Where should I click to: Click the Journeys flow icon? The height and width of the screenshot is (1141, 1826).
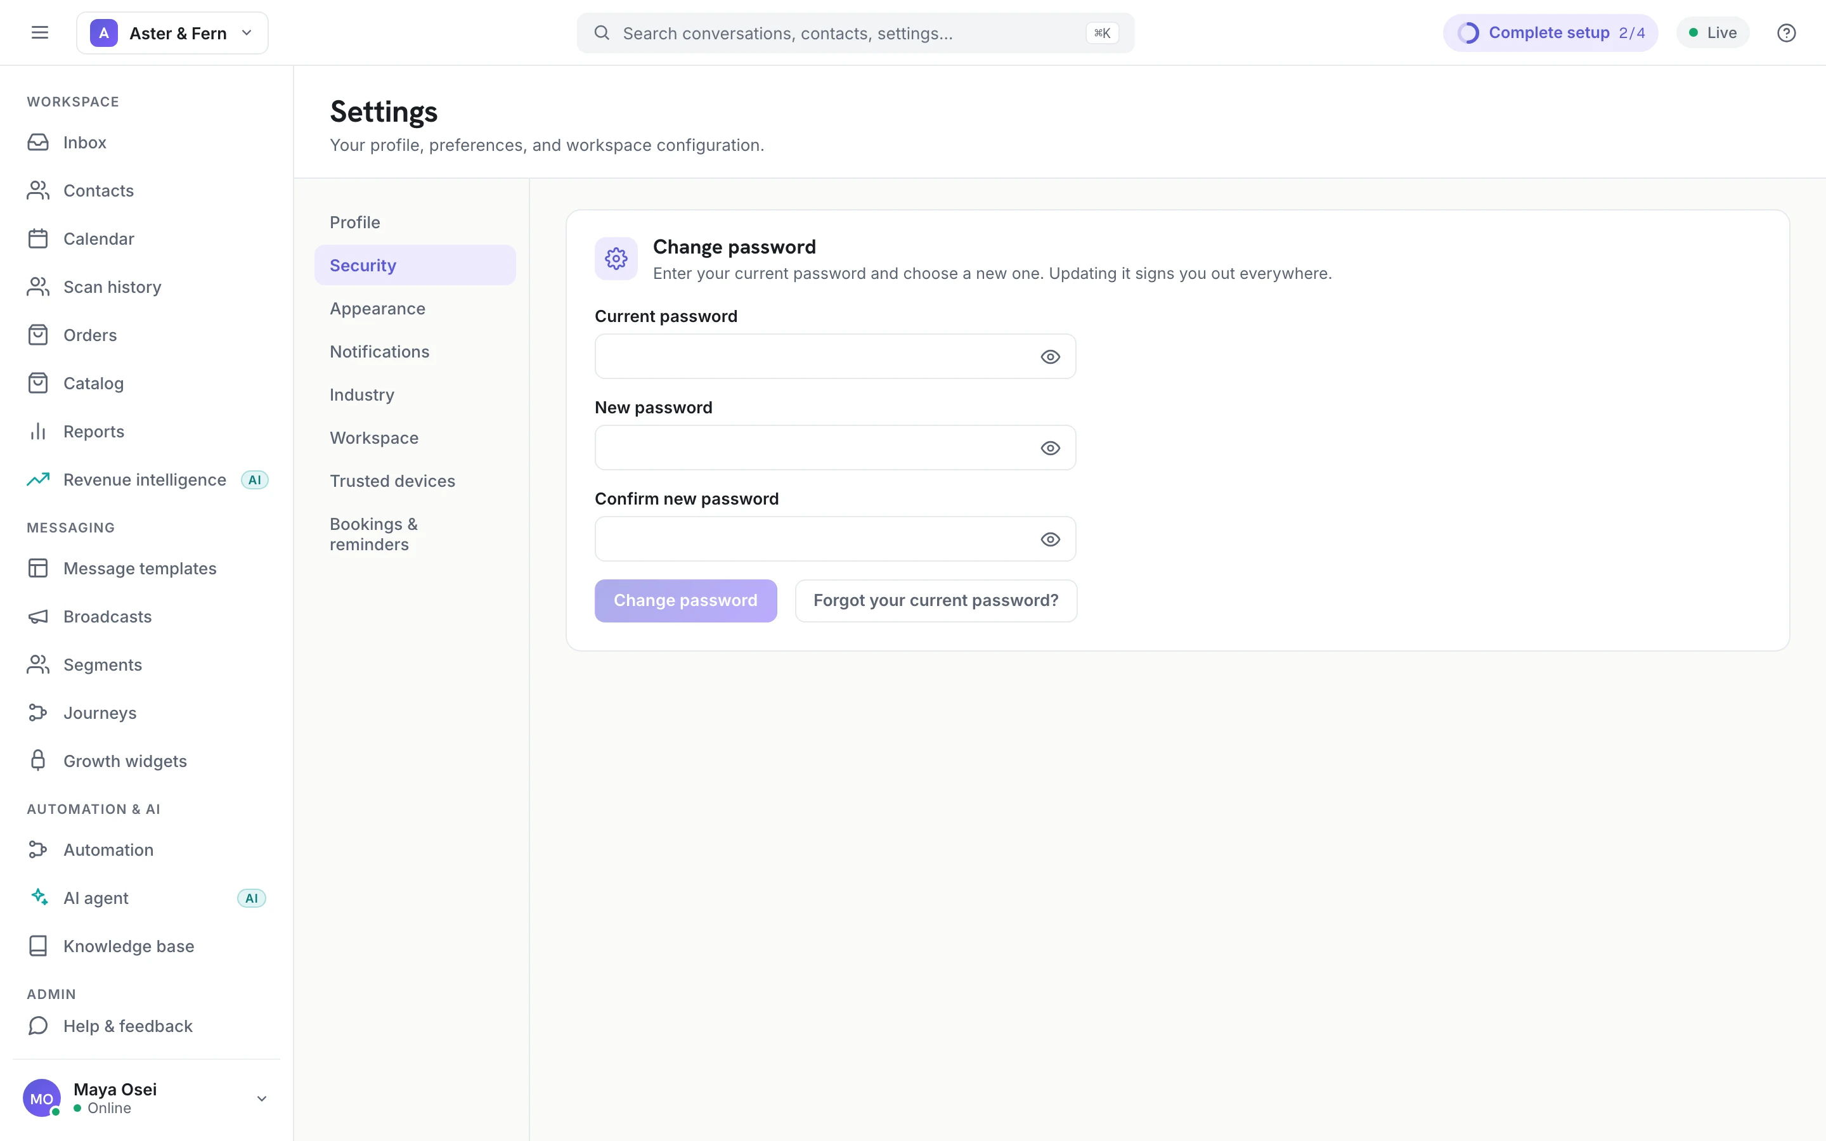(x=38, y=713)
